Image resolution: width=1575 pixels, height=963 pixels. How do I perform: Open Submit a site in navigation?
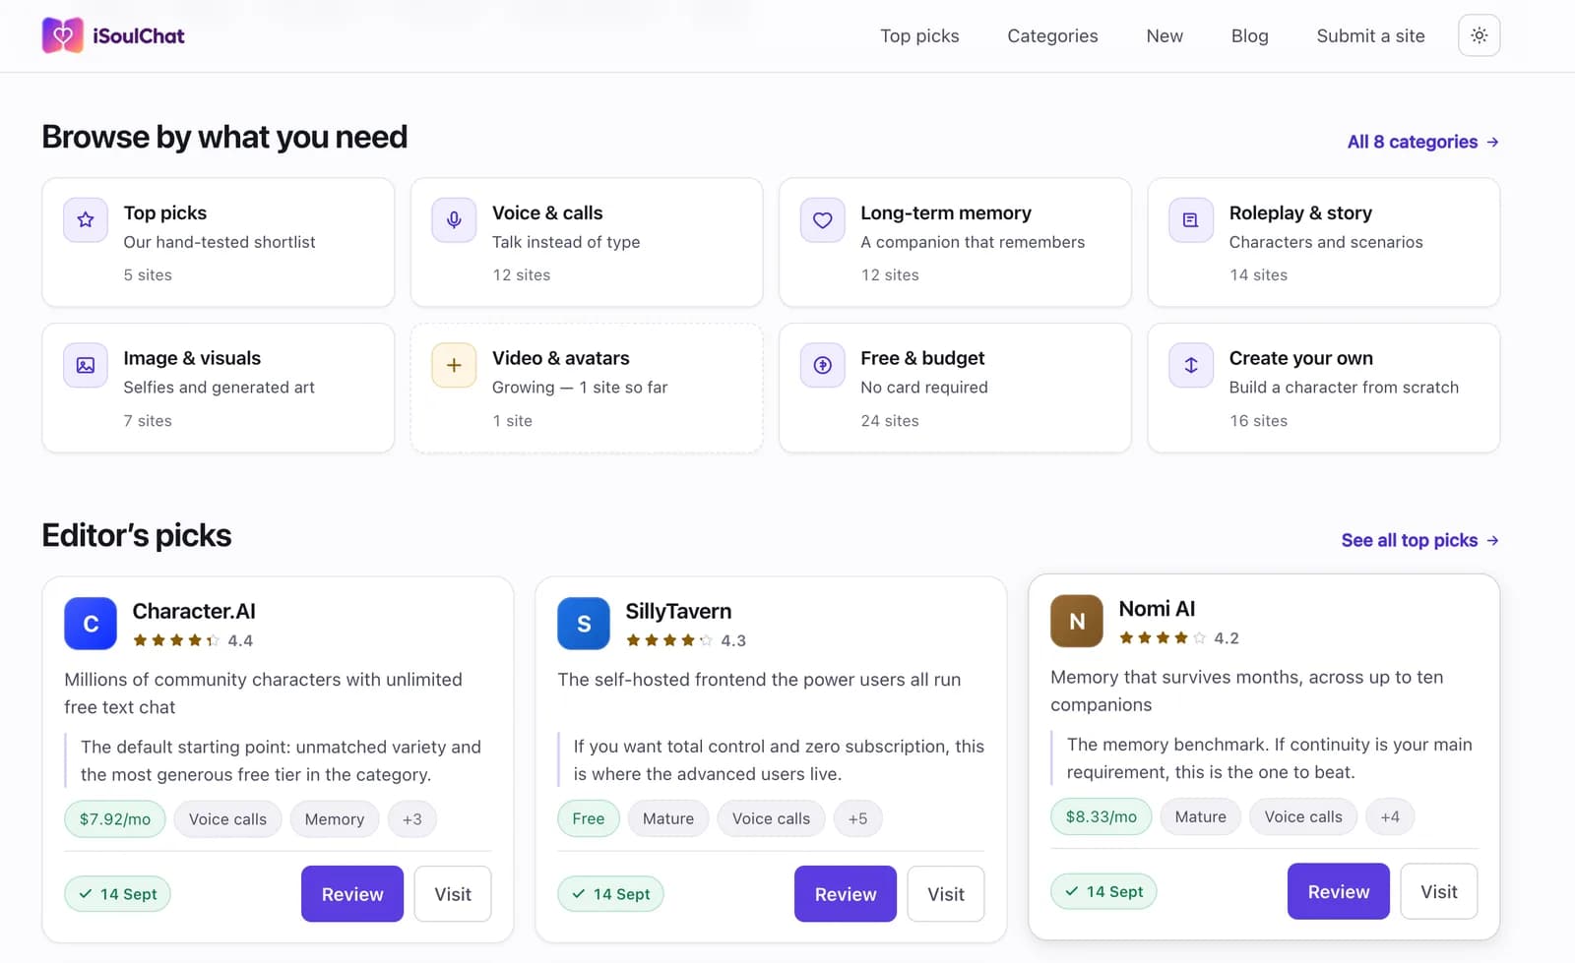pos(1370,35)
